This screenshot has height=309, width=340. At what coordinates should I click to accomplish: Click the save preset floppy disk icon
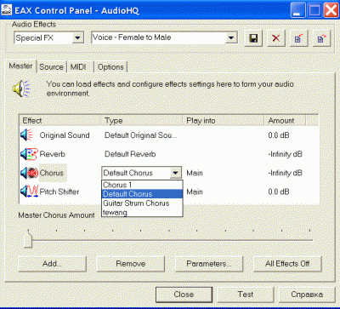[x=253, y=38]
